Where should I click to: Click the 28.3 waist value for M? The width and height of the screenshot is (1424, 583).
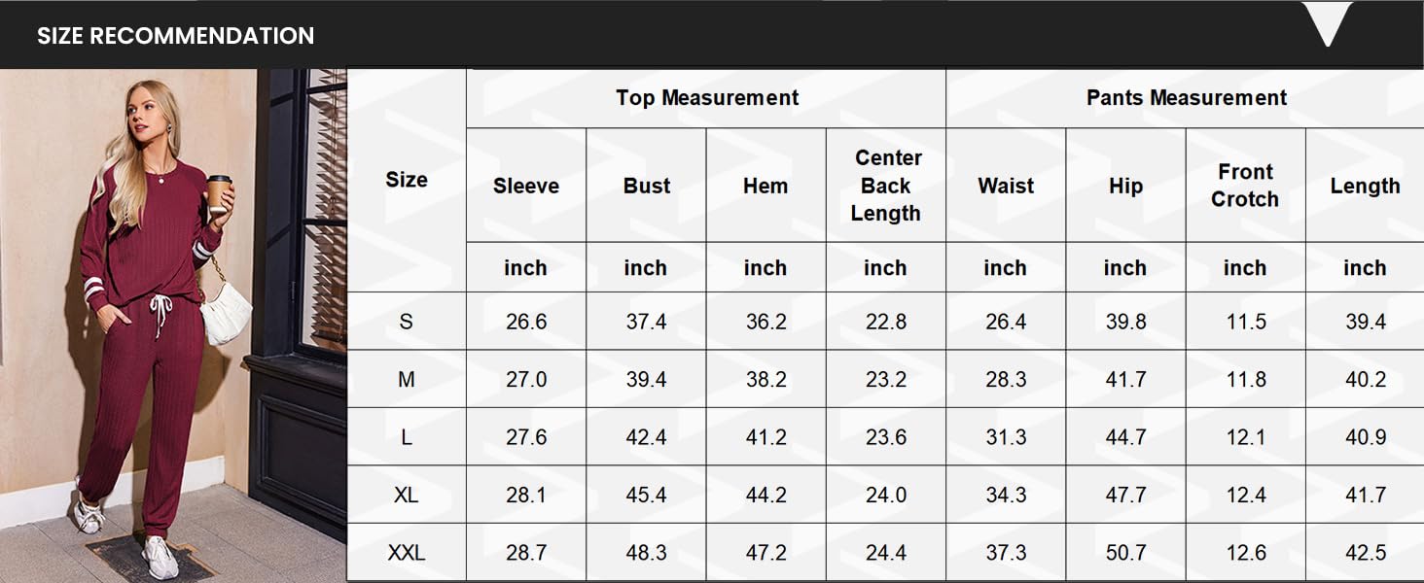[1006, 380]
